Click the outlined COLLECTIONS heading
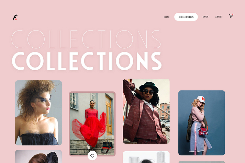 [86, 39]
